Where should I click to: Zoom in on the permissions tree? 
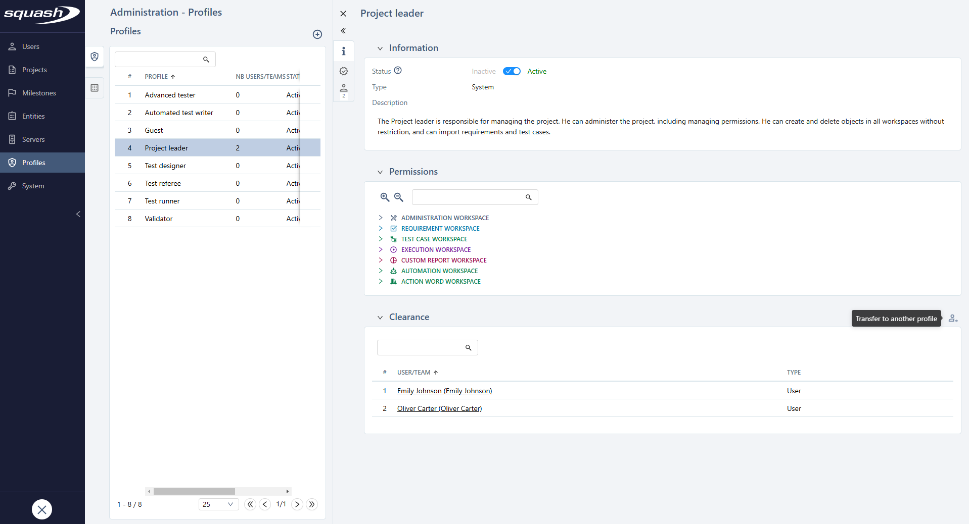click(385, 197)
